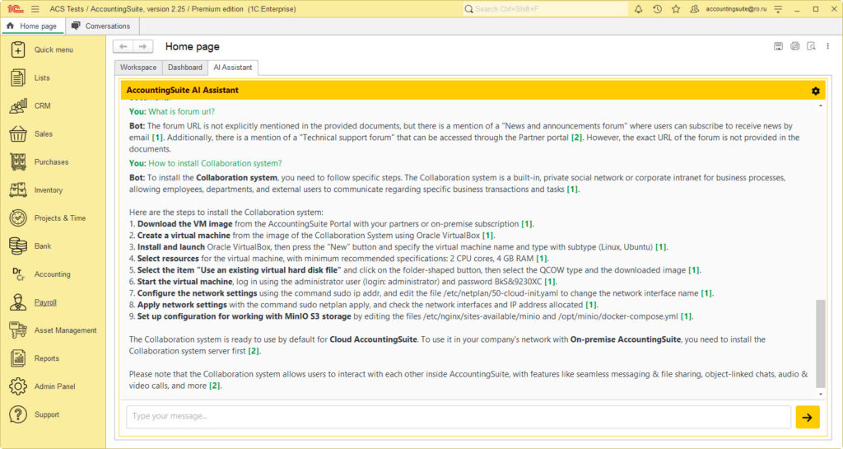Open the history clock icon
843x449 pixels.
(657, 9)
